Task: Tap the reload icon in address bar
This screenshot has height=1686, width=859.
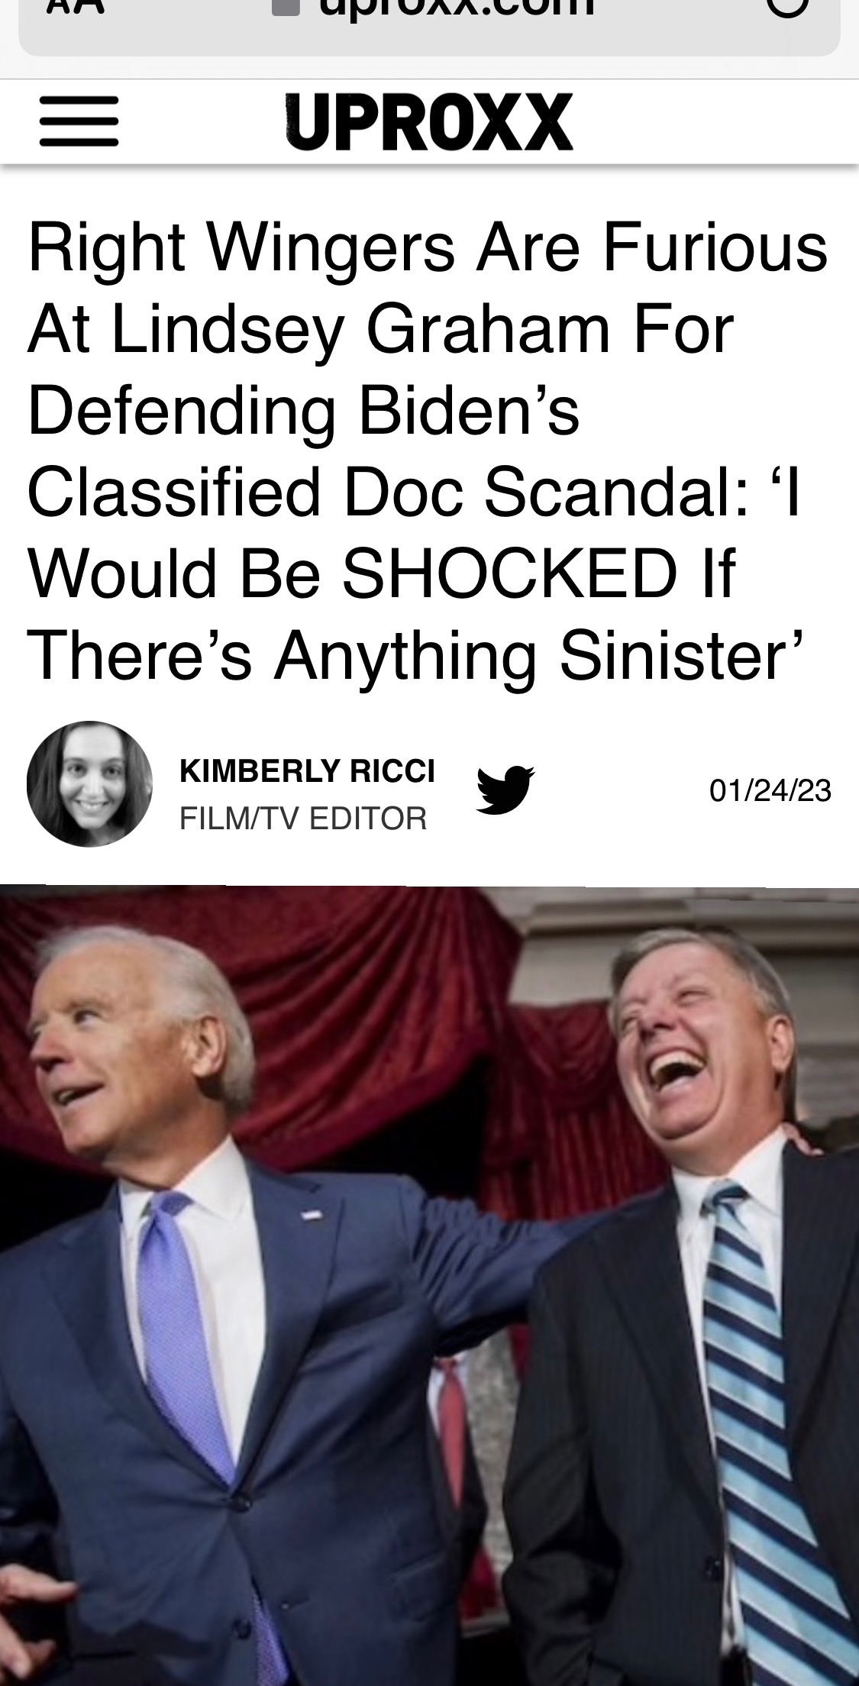Action: point(786,6)
